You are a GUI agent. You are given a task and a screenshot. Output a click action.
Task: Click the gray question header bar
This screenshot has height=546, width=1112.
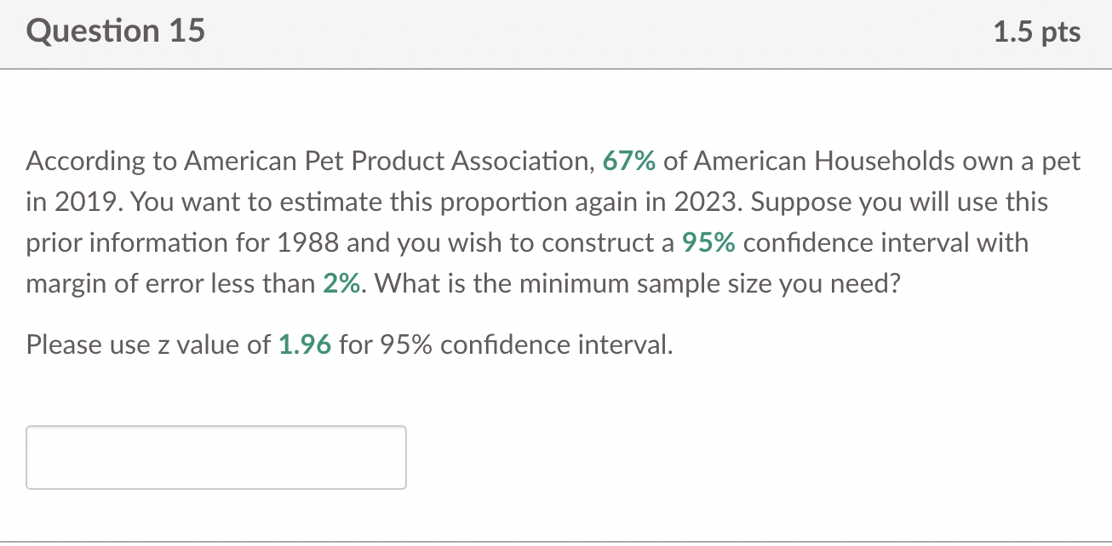[x=556, y=34]
